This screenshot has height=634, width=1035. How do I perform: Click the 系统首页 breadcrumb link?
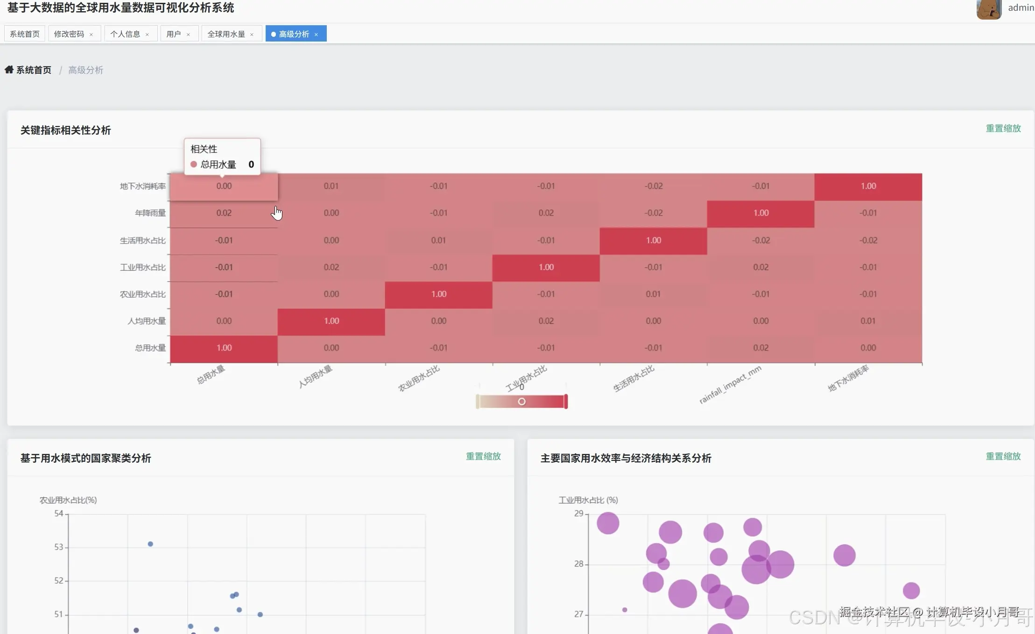click(34, 70)
